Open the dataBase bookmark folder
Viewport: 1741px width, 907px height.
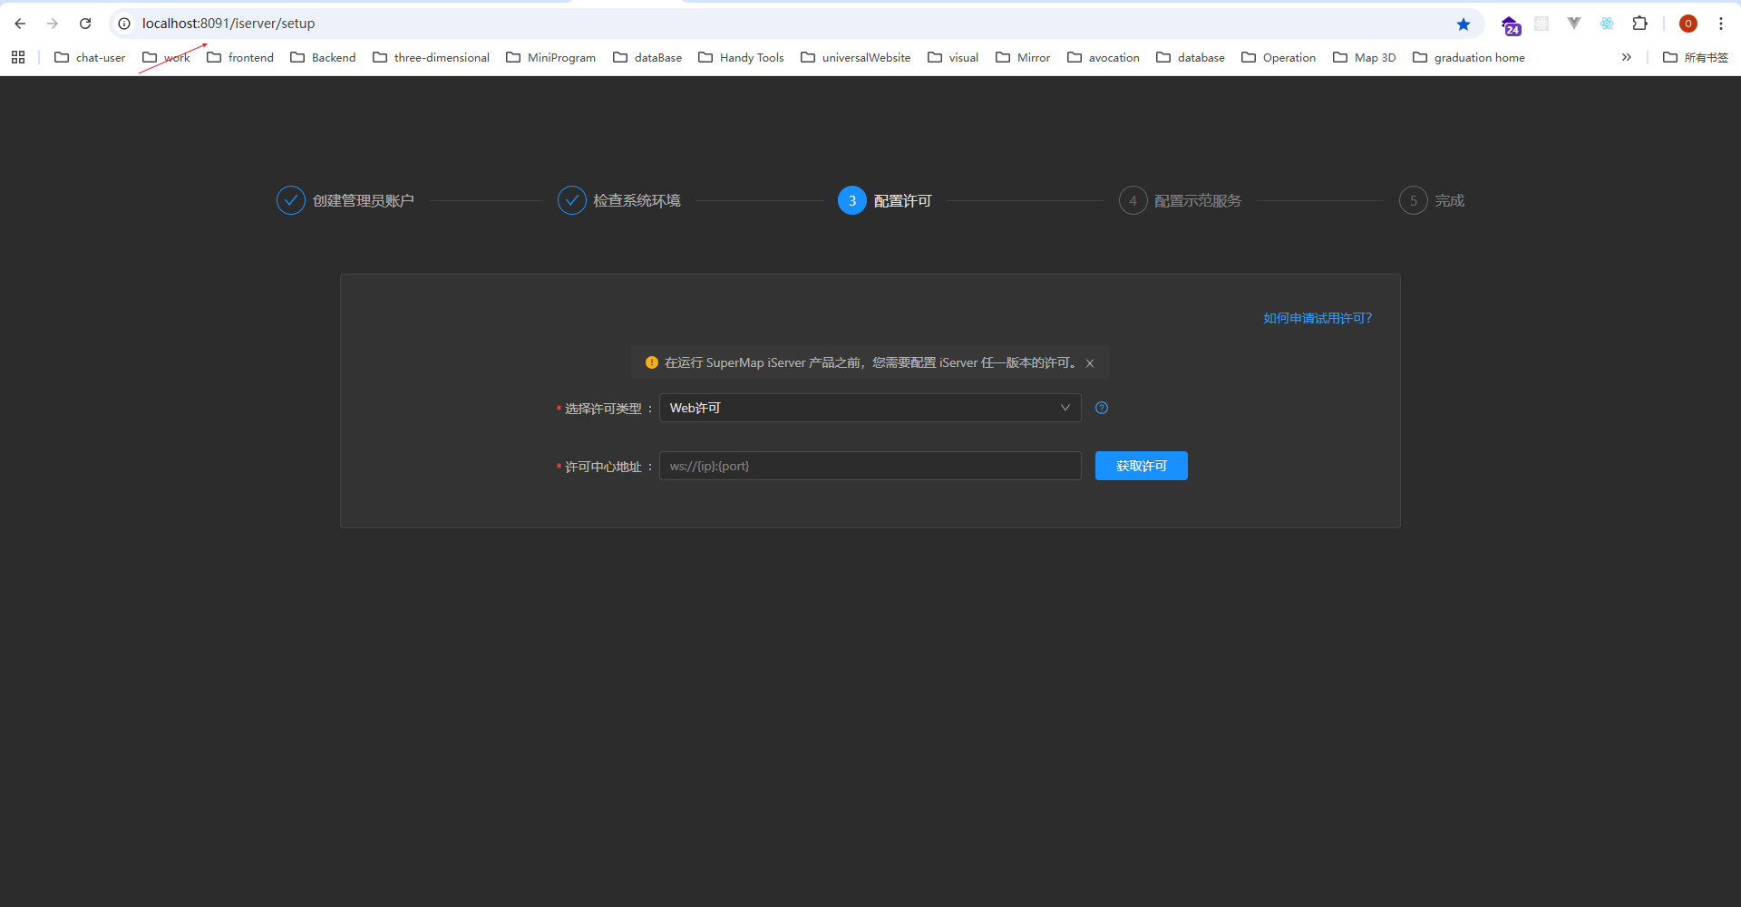tap(647, 57)
